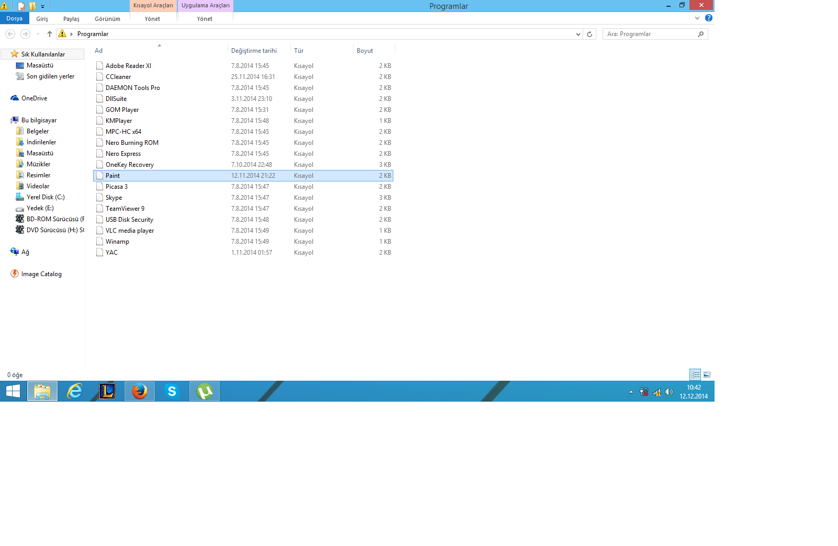Click the network signal tray icon
The image size is (838, 546).
coord(656,392)
